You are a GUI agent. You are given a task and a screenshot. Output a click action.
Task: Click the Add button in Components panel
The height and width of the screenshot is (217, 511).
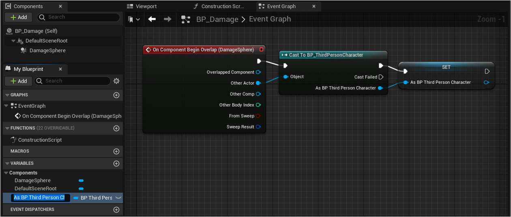coord(19,17)
